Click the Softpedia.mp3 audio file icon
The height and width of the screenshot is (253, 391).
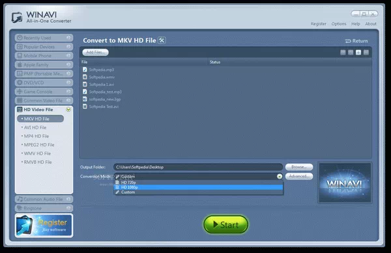coord(85,70)
